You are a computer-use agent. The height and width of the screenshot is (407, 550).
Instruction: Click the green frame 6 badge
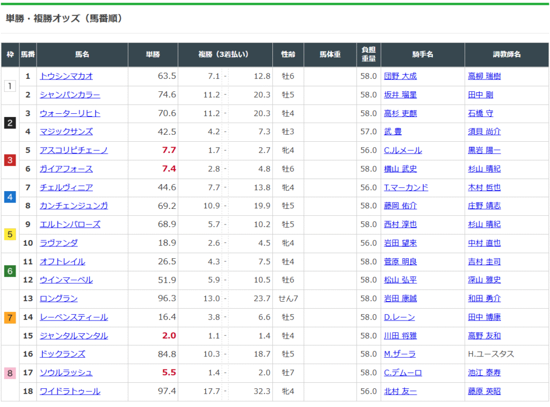[x=10, y=271]
